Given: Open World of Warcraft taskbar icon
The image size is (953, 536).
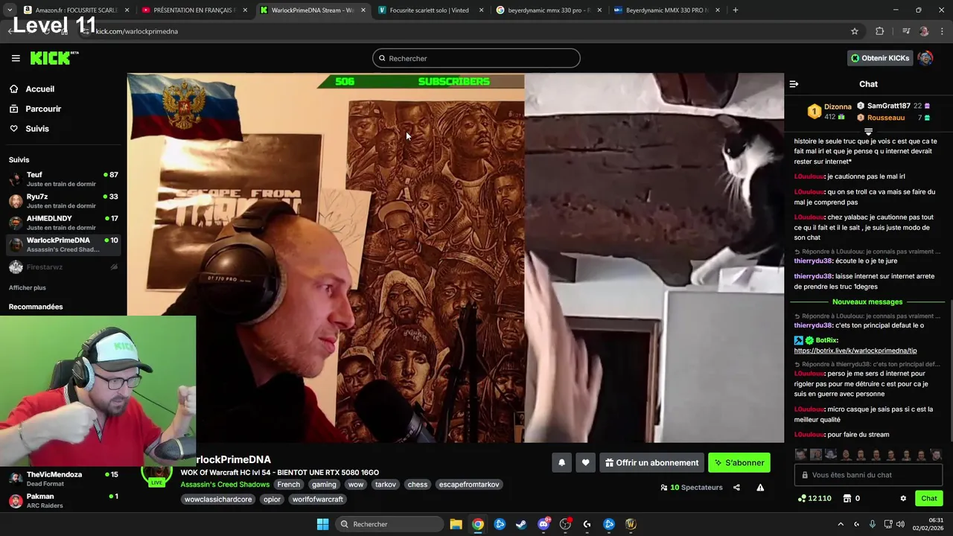Looking at the screenshot, I should coord(631,524).
